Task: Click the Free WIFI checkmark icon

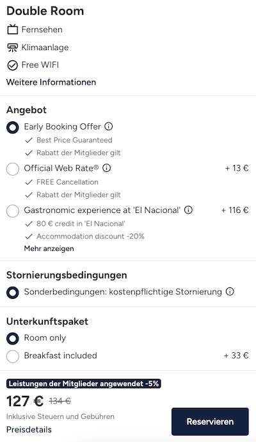Action: pyautogui.click(x=12, y=65)
